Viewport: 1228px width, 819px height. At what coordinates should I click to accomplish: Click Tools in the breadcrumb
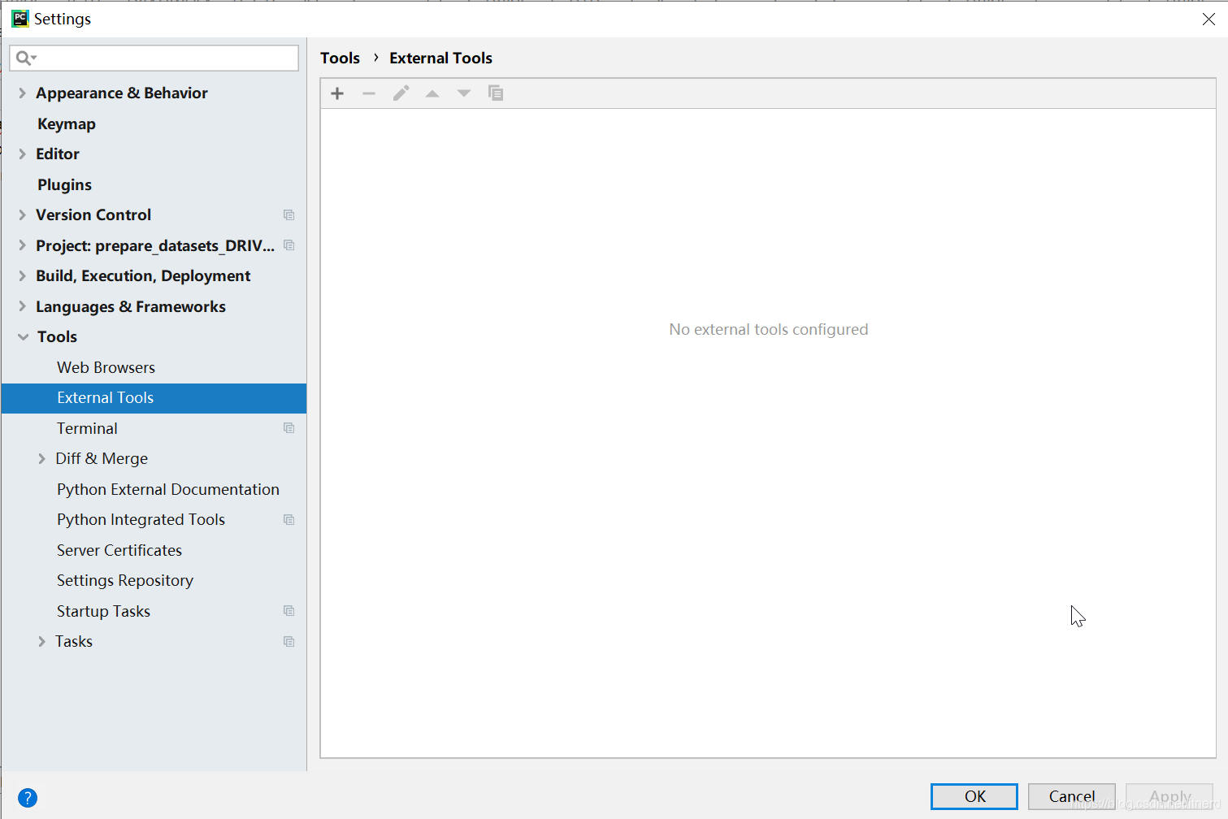click(340, 58)
